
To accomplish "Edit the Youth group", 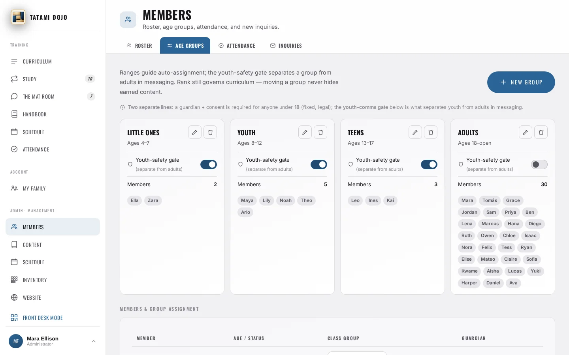I will (x=305, y=132).
